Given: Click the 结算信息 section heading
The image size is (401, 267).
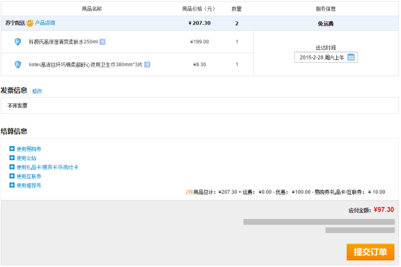Looking at the screenshot, I should pos(14,131).
